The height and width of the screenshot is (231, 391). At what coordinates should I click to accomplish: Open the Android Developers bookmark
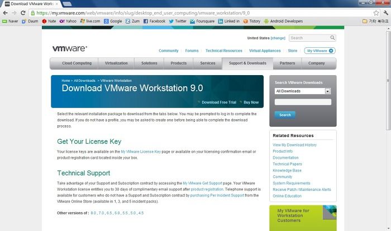(283, 21)
